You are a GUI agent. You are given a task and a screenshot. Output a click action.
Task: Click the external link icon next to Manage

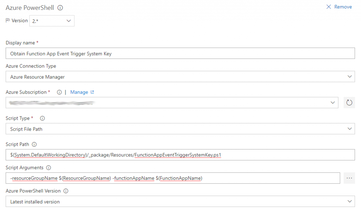click(92, 92)
